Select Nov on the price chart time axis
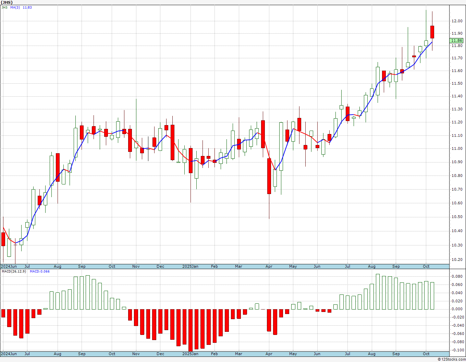This screenshot has height=362, width=466. click(136, 266)
